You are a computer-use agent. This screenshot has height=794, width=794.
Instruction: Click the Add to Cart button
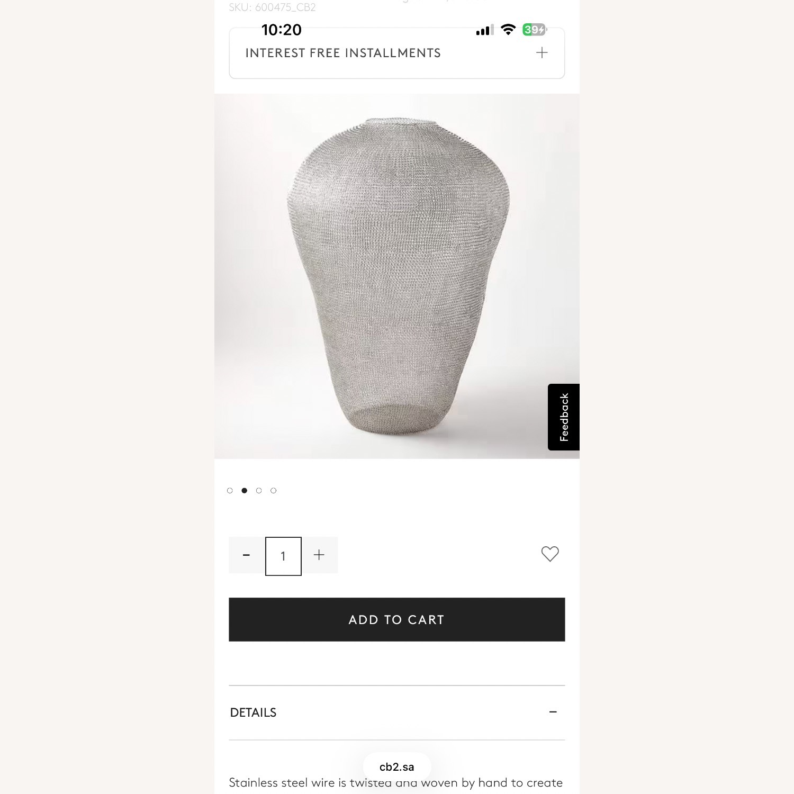click(x=397, y=619)
